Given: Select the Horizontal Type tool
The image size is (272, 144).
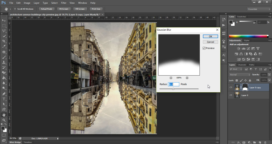Looking at the screenshot, I should tap(4, 99).
